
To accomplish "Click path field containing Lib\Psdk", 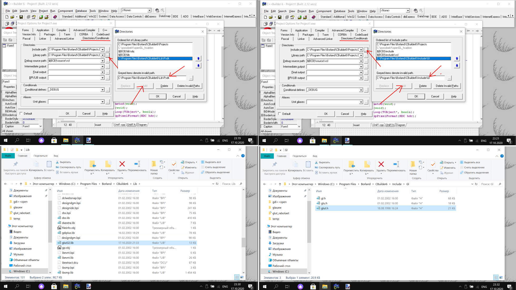I will (152, 78).
